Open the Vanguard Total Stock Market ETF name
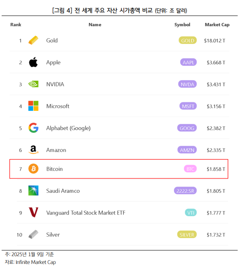The width and height of the screenshot is (243, 266). [86, 212]
